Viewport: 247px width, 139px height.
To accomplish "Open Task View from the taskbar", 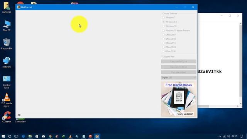I will (16, 136).
